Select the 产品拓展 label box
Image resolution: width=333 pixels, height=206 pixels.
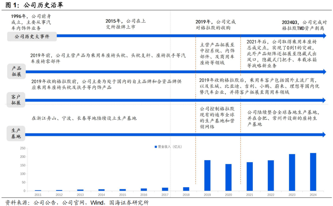pyautogui.click(x=16, y=71)
